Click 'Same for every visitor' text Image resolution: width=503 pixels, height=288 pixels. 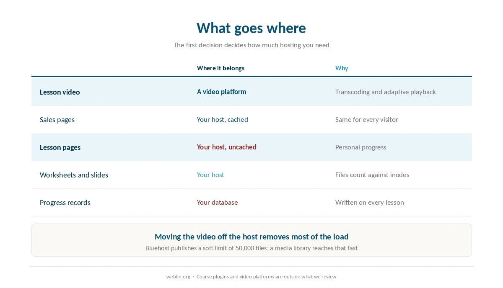(367, 120)
